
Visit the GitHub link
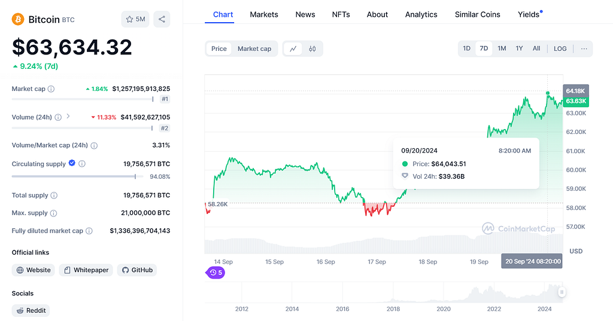(137, 270)
